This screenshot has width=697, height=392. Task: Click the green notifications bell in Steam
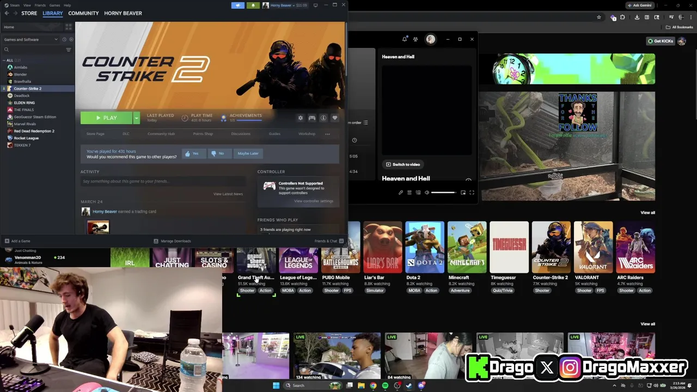253,5
